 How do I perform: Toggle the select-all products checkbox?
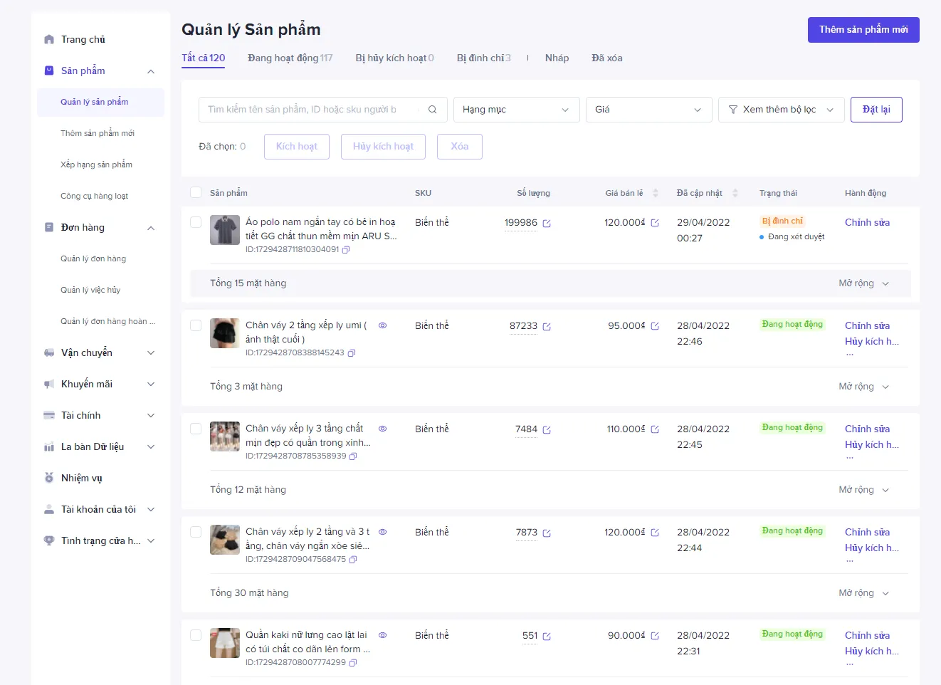[196, 192]
